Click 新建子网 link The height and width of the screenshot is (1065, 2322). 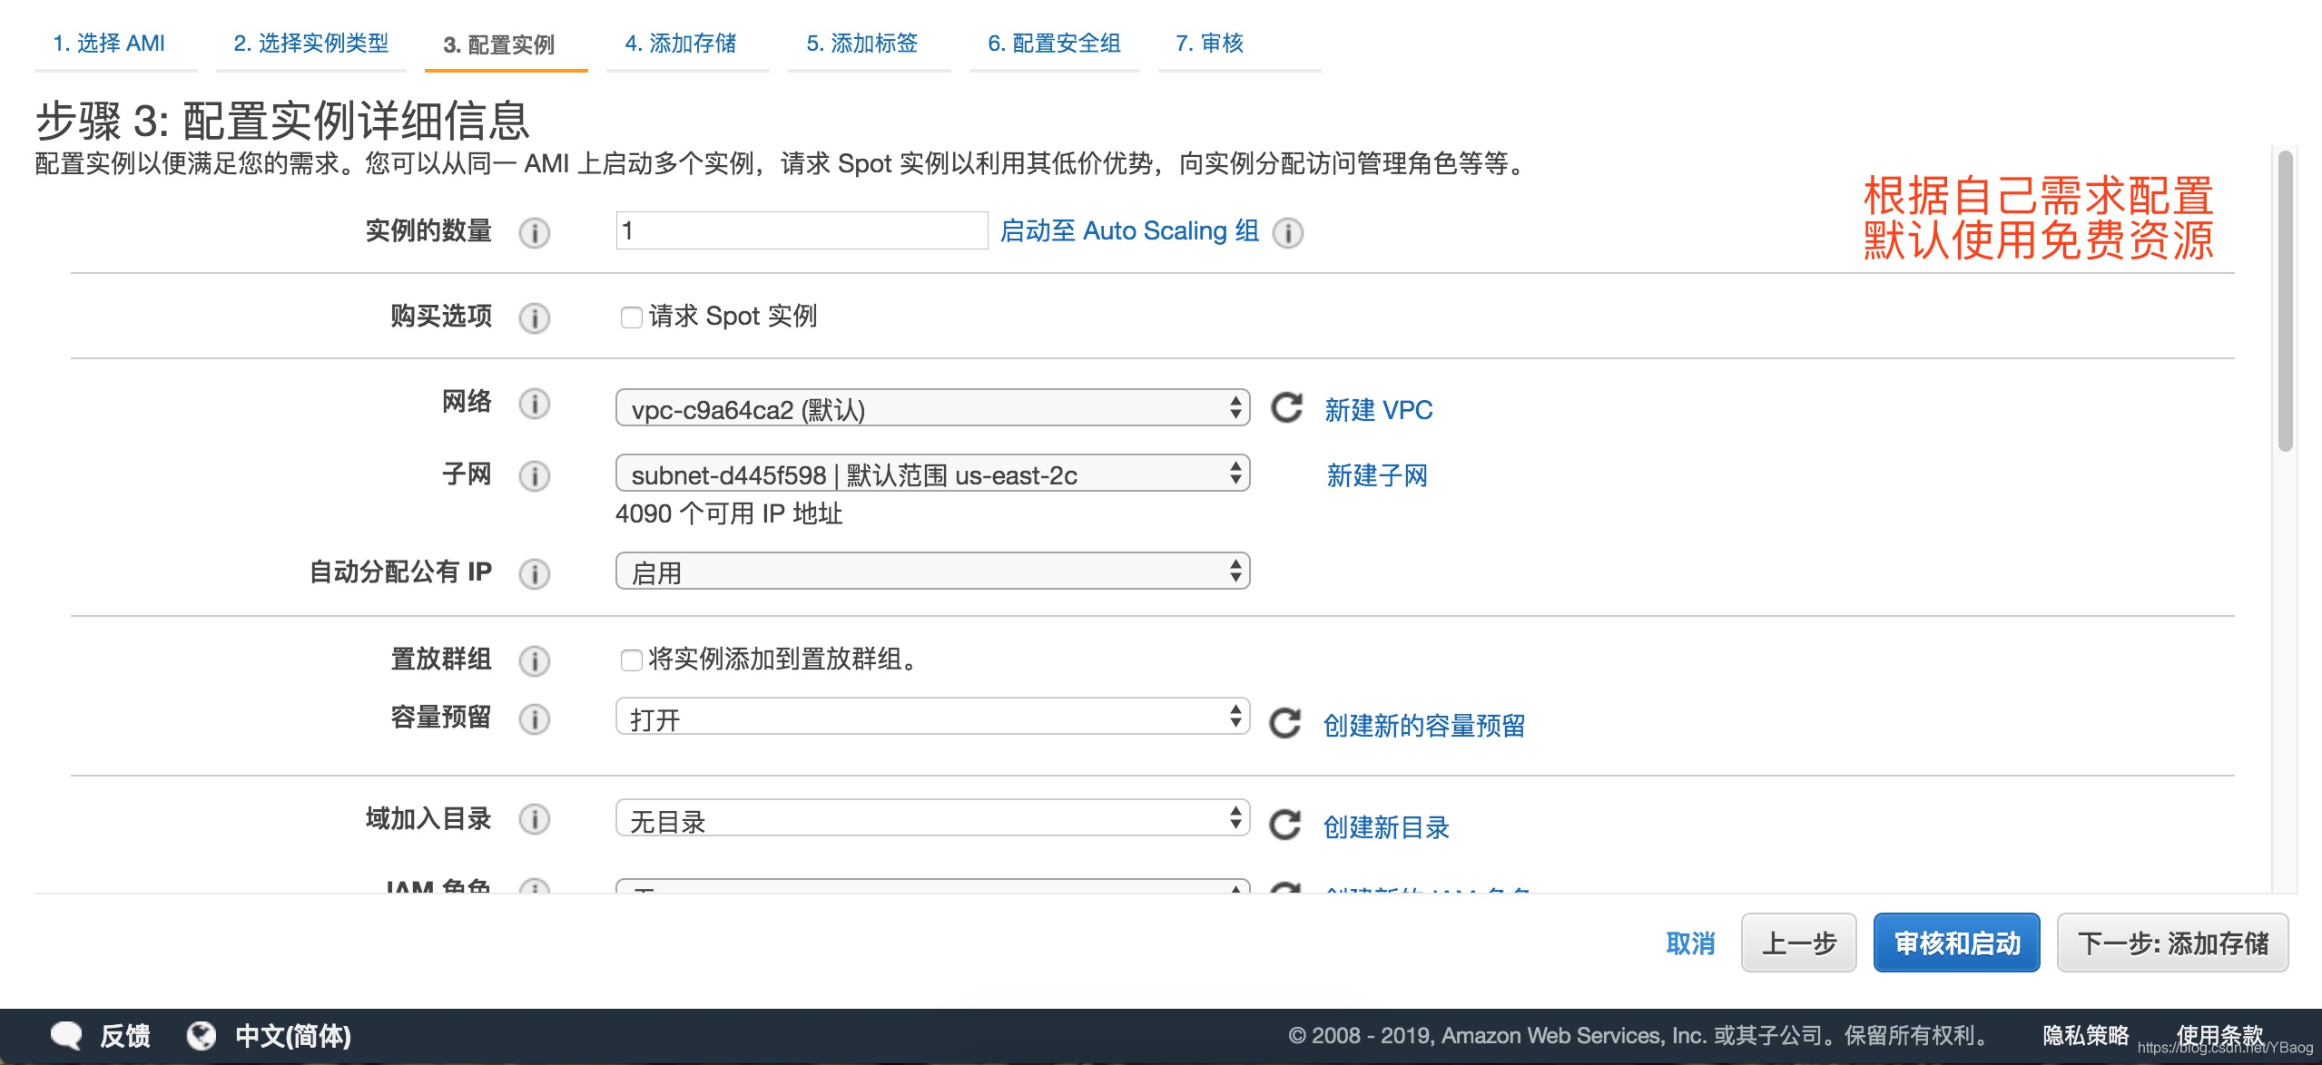coord(1377,475)
